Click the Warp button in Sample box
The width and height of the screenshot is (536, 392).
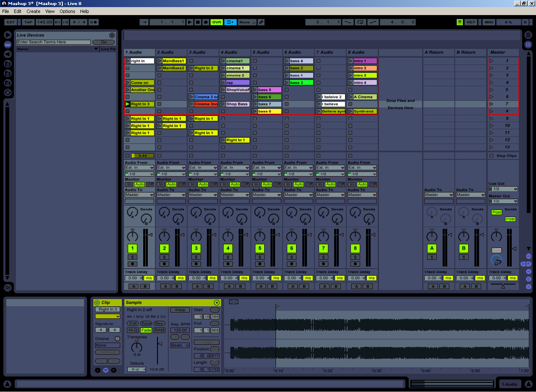(180, 310)
